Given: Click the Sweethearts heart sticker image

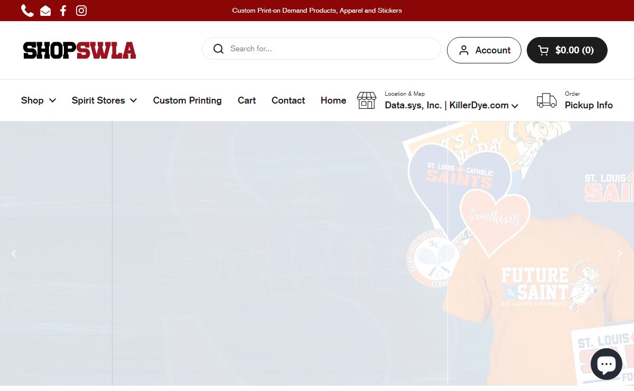Looking at the screenshot, I should click(x=495, y=222).
